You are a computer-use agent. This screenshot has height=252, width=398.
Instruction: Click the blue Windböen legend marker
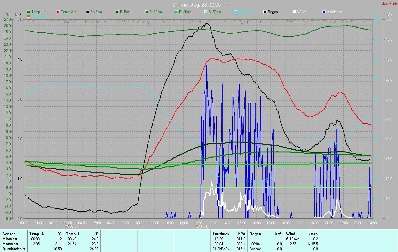[324, 12]
